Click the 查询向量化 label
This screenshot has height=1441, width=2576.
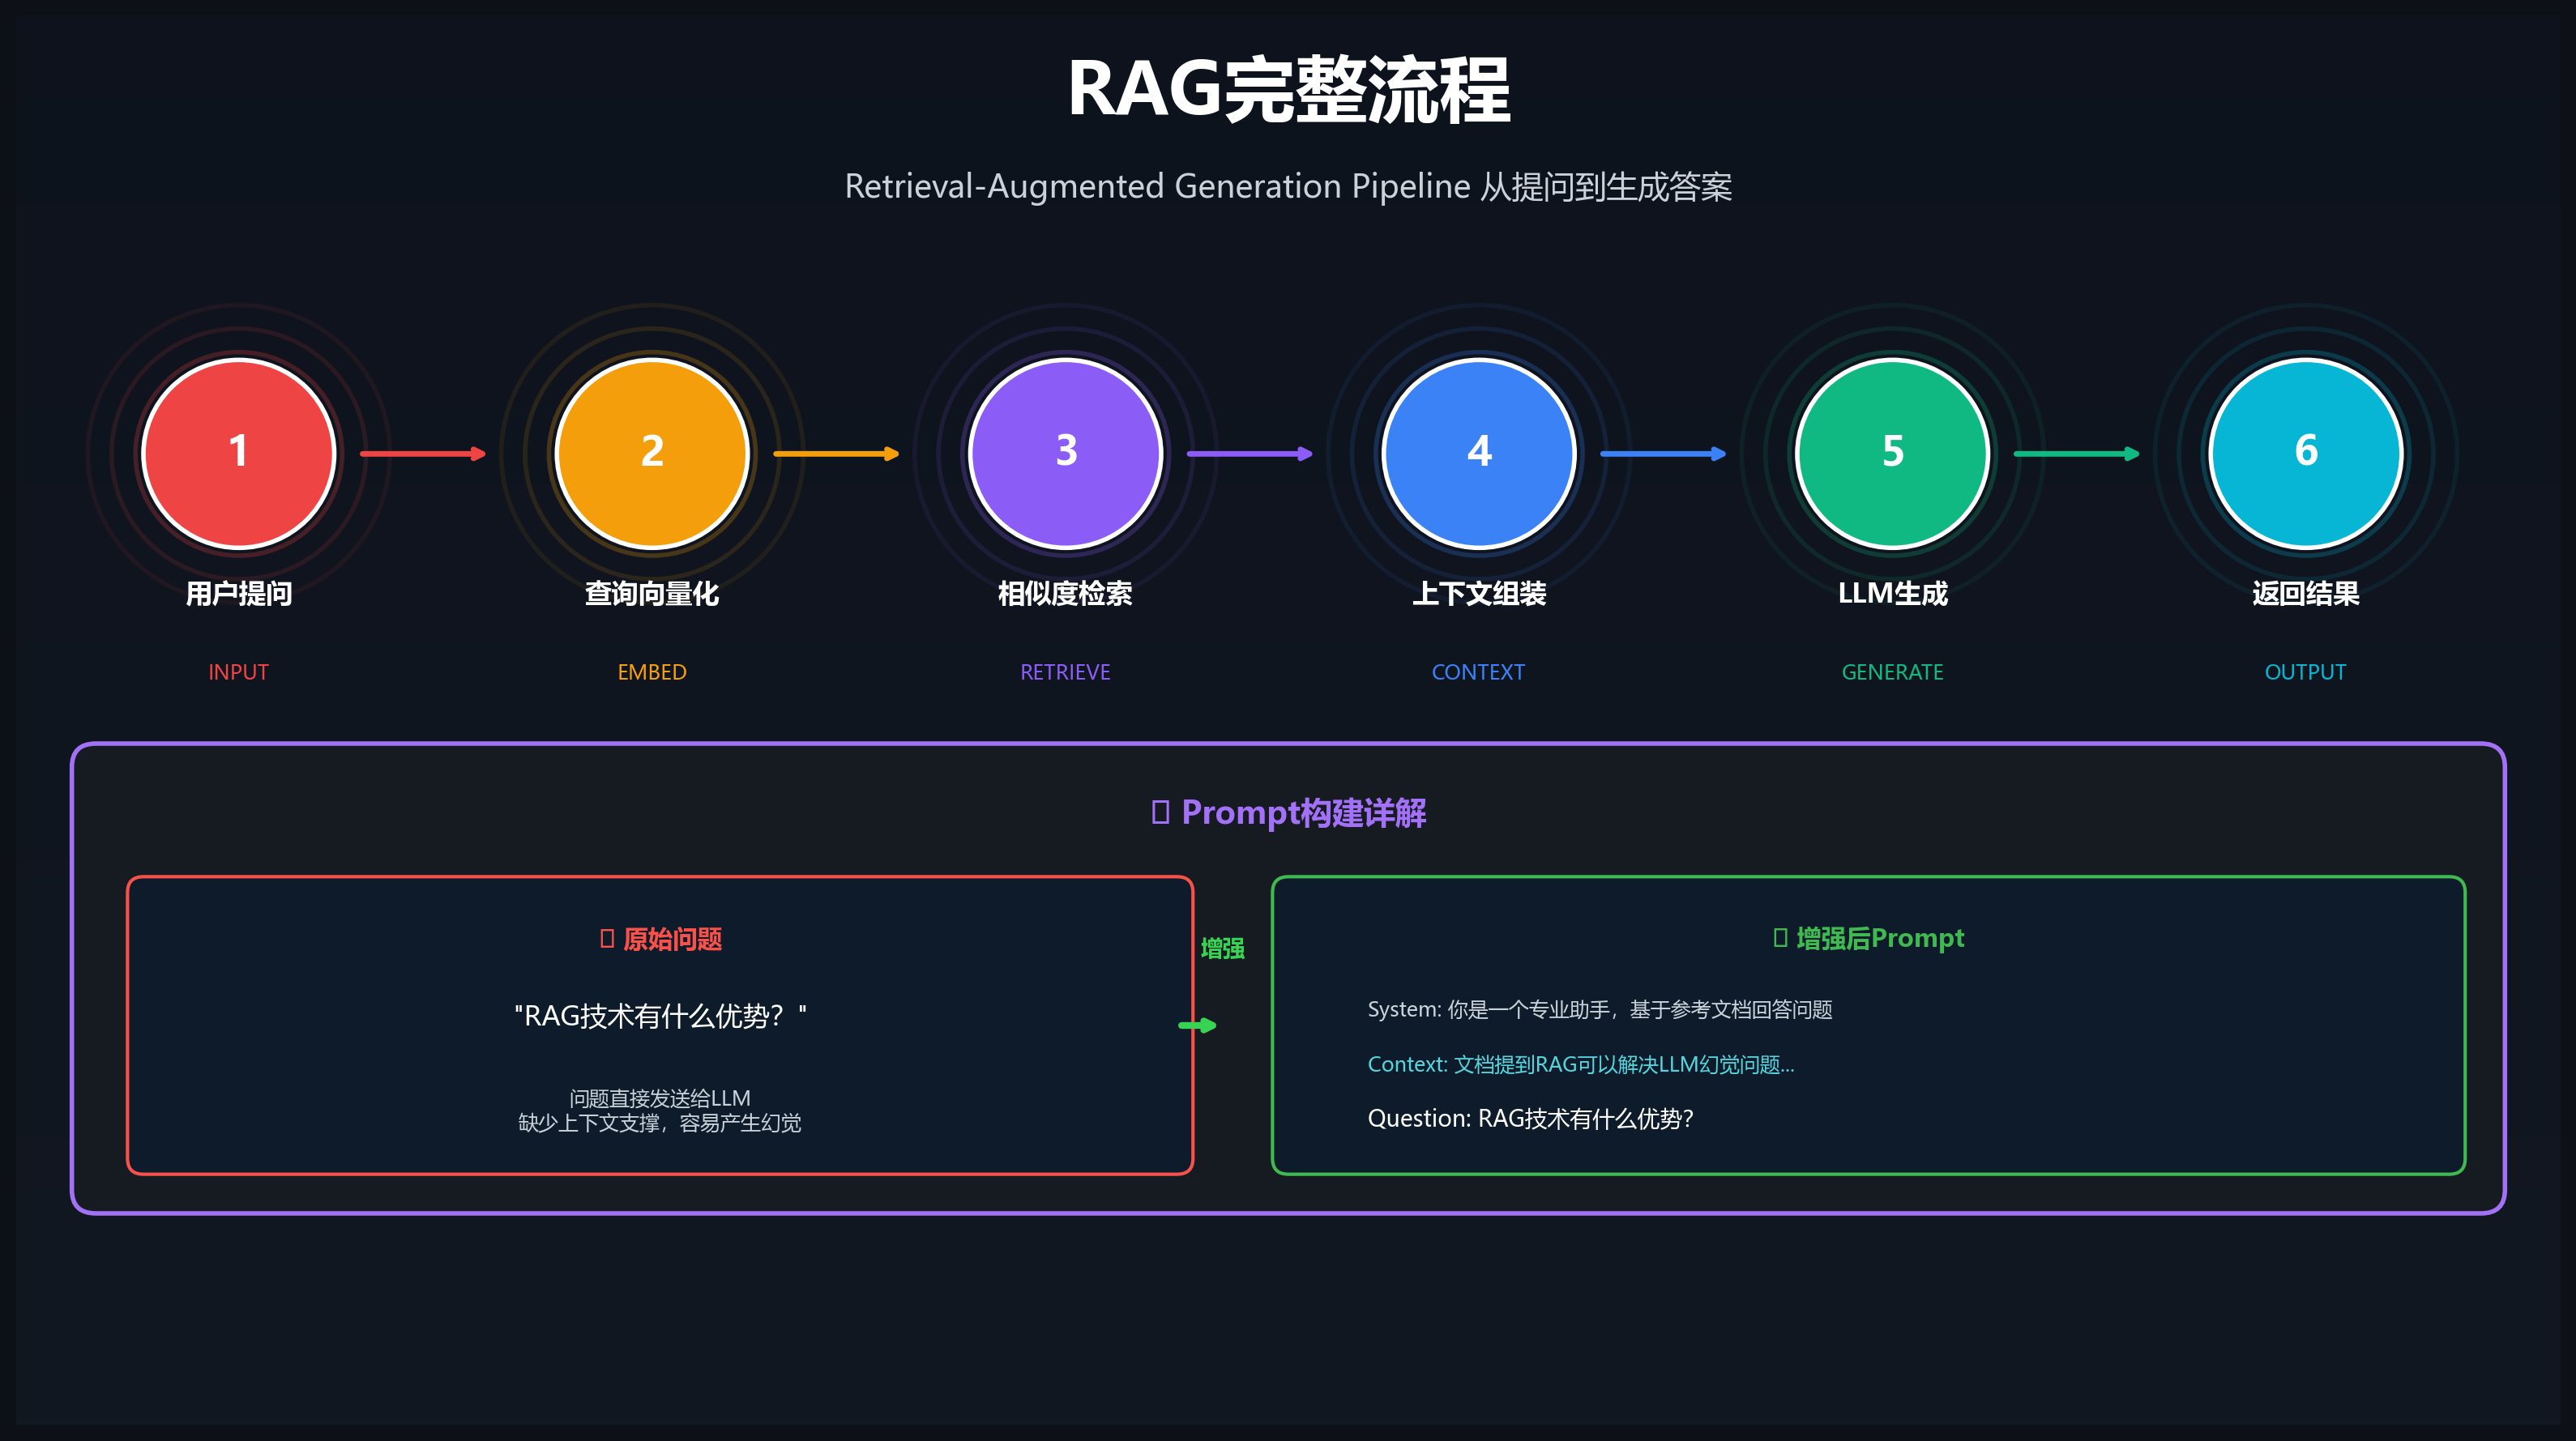pos(652,594)
